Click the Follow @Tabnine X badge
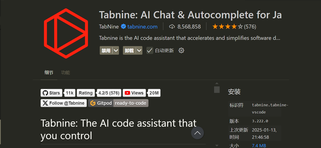The image size is (321, 148). pyautogui.click(x=64, y=103)
